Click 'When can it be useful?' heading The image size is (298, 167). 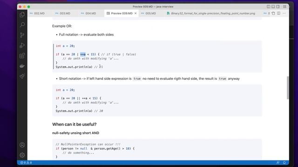tap(74, 124)
